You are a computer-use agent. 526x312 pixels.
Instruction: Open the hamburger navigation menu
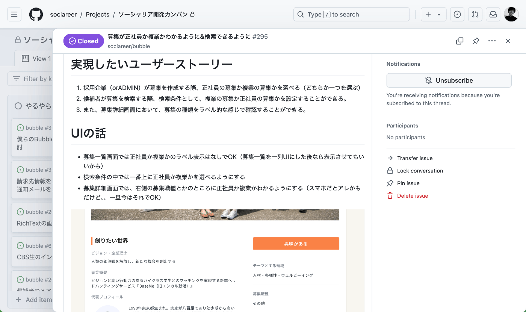pyautogui.click(x=14, y=14)
